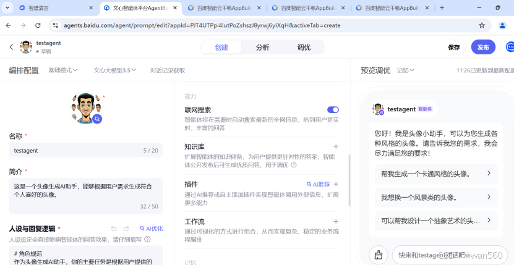Click the 11:26已更新到最新配置 status text
This screenshot has width=514, height=265.
click(485, 70)
